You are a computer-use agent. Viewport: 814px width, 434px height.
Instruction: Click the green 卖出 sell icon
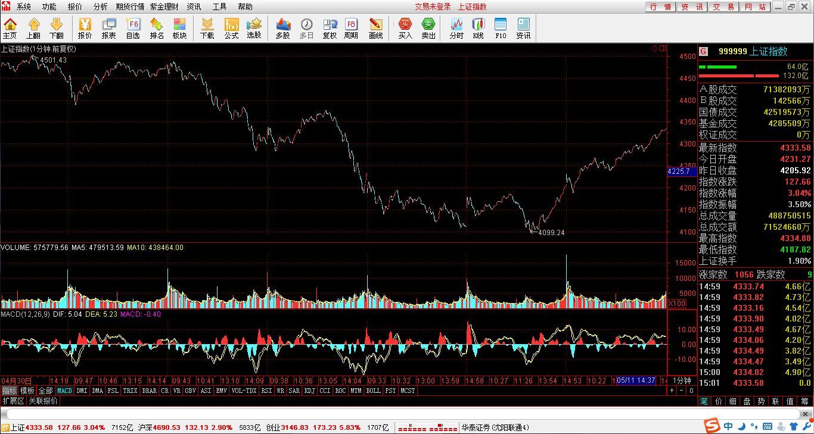428,28
